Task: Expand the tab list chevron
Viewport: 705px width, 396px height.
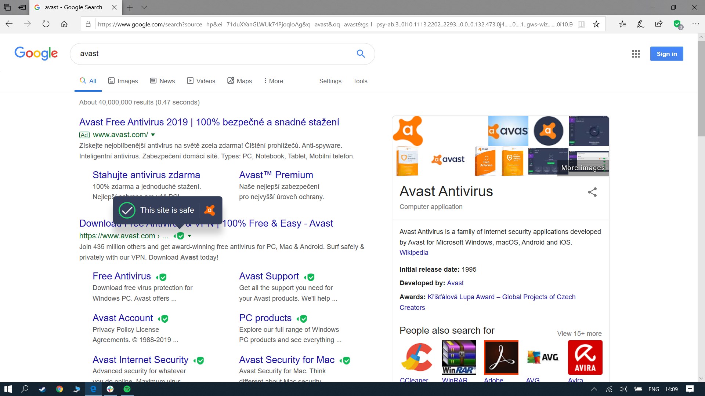Action: [144, 7]
